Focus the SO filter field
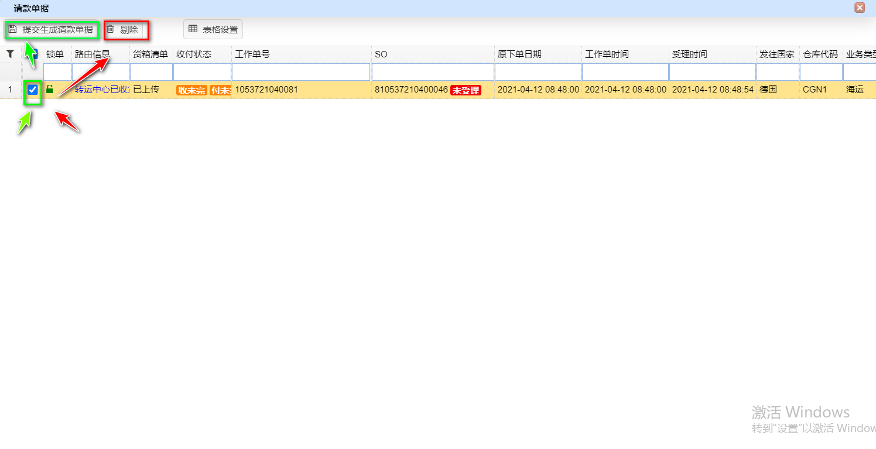The height and width of the screenshot is (449, 876). [433, 72]
